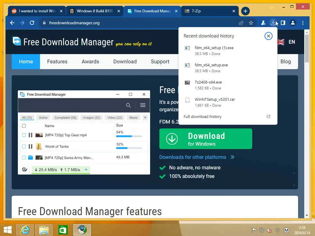Click the Action Center flag tray icon
Screen dimensions: 315x236
(254, 230)
